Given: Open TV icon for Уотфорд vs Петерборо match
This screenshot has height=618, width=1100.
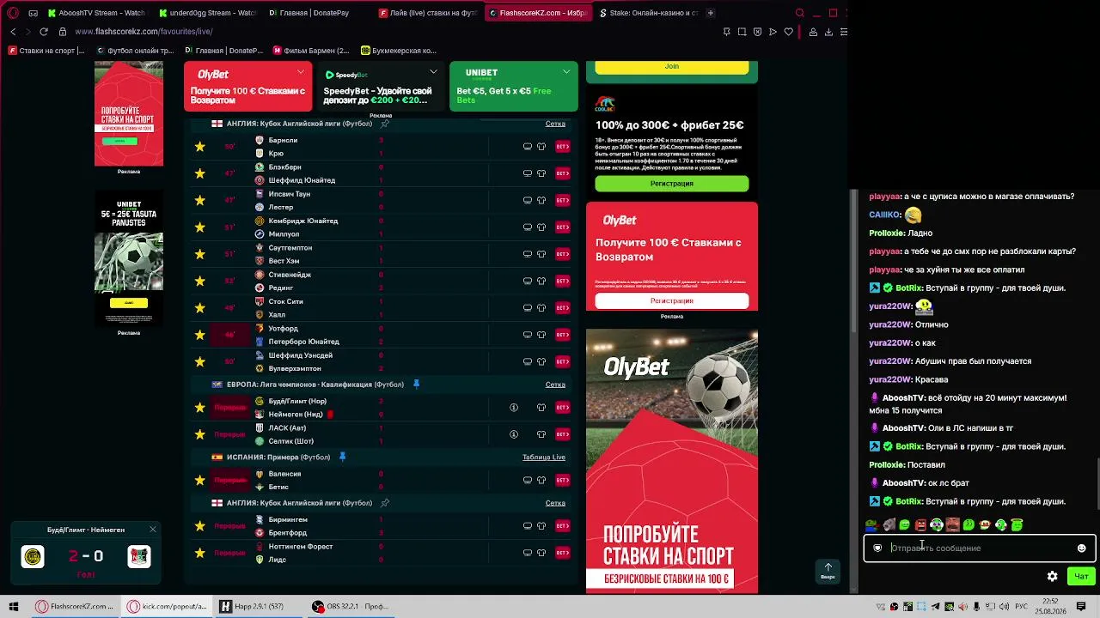Looking at the screenshot, I should (x=528, y=335).
